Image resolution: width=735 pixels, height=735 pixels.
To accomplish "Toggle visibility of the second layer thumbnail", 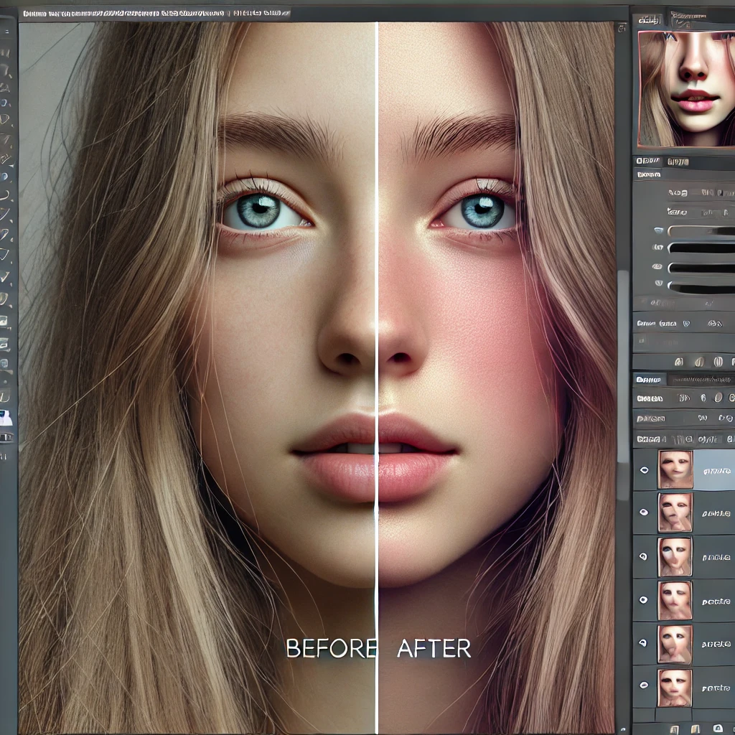I will [x=644, y=511].
